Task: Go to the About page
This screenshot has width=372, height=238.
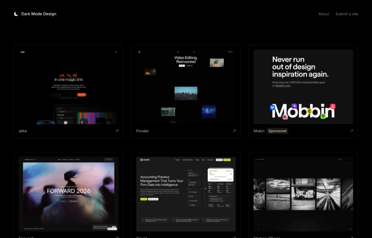Action: 324,14
